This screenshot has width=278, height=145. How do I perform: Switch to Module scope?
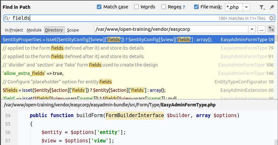pyautogui.click(x=34, y=30)
